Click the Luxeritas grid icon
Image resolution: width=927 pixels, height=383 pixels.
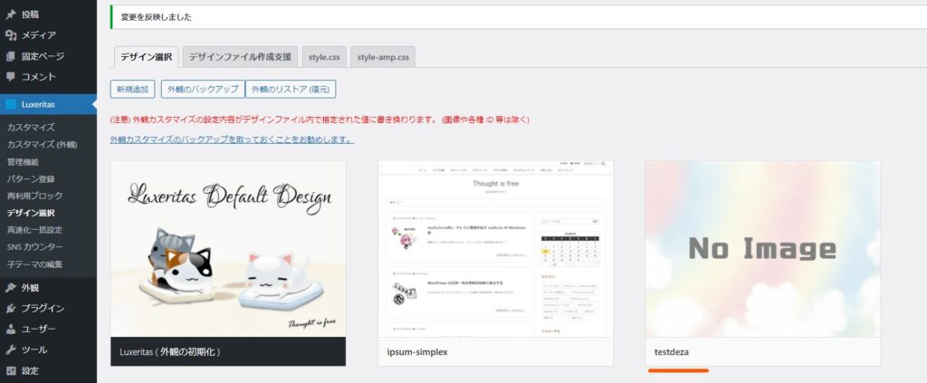(x=11, y=105)
